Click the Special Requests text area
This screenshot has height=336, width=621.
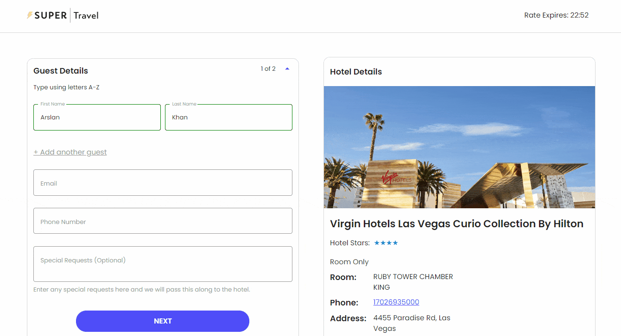163,264
